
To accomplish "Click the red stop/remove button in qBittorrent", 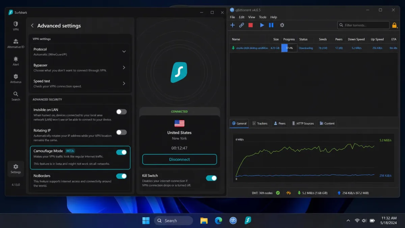I will point(250,25).
